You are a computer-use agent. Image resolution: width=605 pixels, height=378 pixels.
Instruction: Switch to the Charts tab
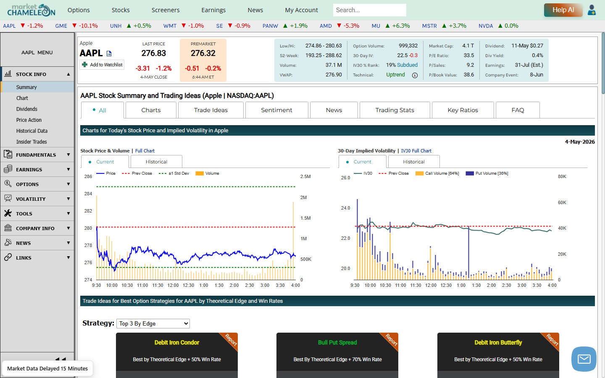[x=151, y=110]
